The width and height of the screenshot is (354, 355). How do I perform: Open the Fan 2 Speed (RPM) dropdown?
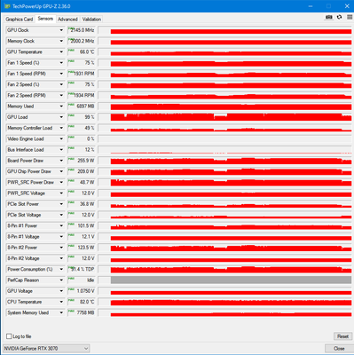(x=61, y=95)
